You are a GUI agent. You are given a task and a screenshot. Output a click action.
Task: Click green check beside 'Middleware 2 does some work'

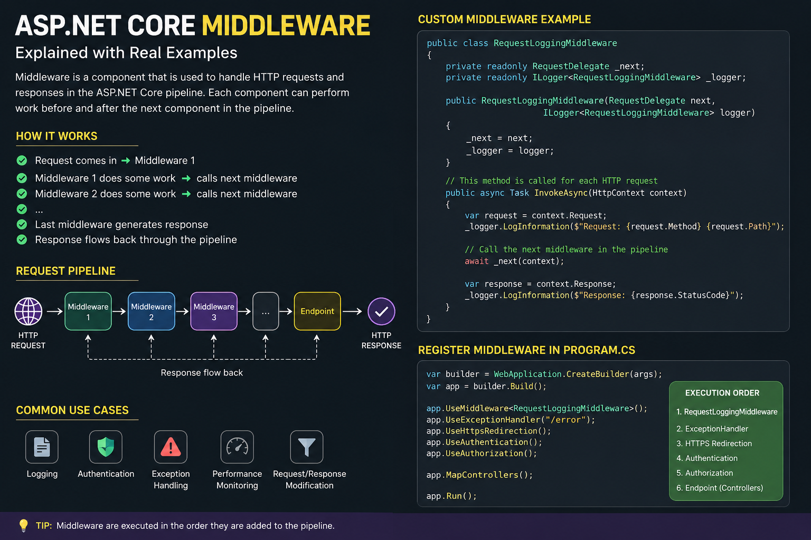tap(22, 194)
